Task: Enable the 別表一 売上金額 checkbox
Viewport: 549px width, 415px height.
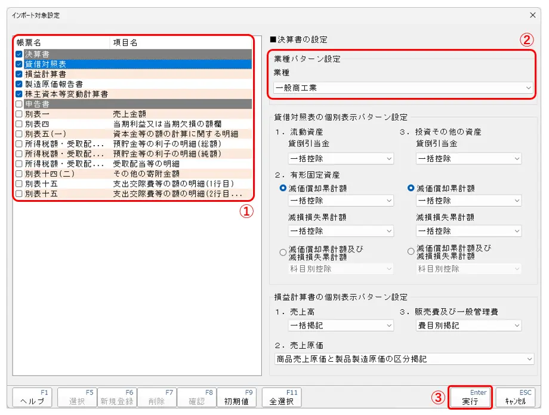Action: [19, 113]
